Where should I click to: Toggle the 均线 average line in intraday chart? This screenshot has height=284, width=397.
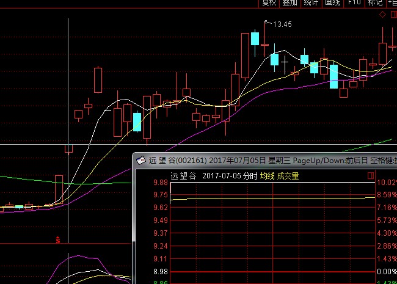267,177
